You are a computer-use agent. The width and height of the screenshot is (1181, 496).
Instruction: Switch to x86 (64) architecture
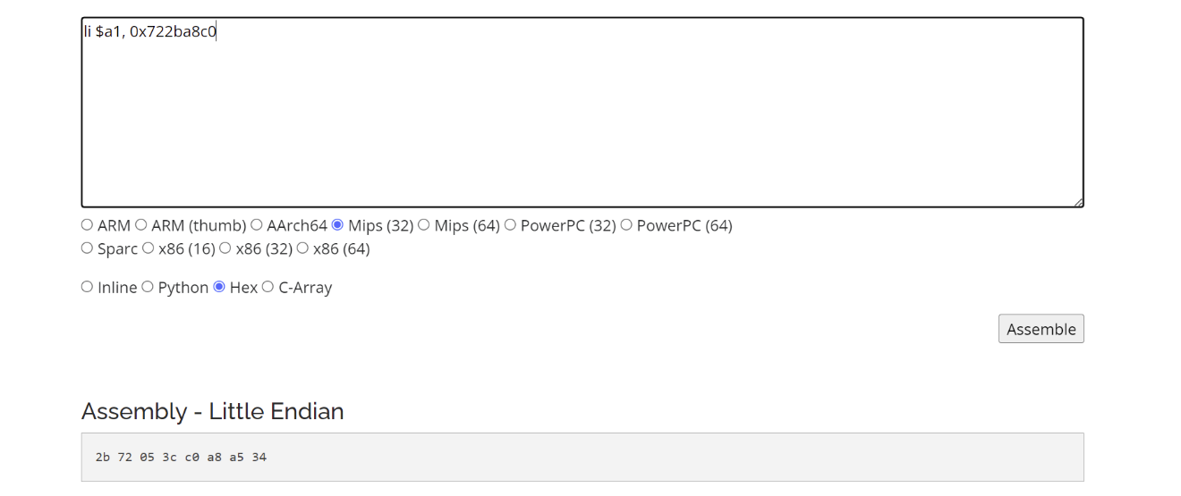(x=302, y=248)
